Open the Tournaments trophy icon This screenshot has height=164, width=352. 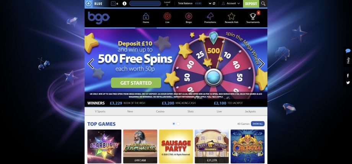tap(253, 16)
